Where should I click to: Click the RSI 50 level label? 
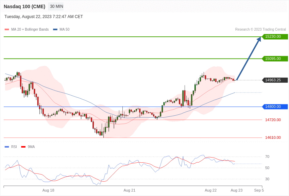[267, 168]
